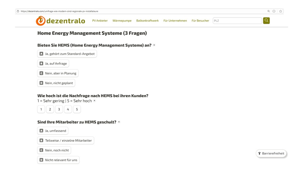The image size is (306, 172).
Task: Select 'Ja, umfassend' for employee training
Action: tap(53, 131)
